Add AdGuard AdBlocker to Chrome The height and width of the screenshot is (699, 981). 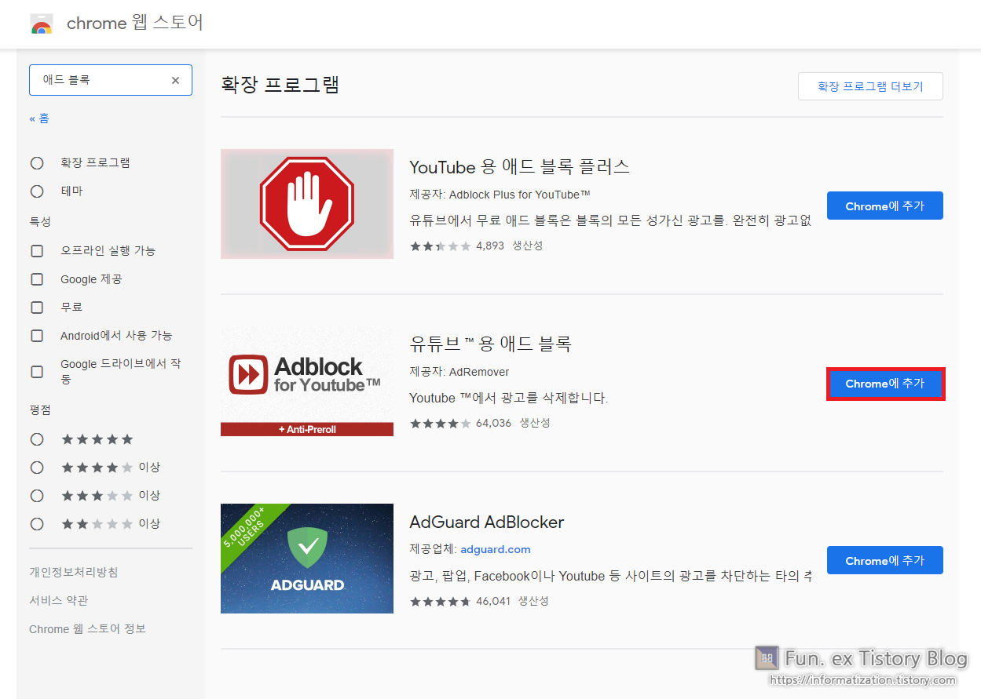[x=885, y=560]
